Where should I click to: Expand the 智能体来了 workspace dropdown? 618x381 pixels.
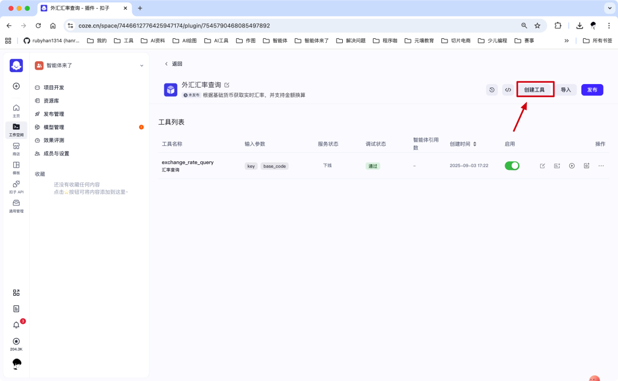point(141,65)
